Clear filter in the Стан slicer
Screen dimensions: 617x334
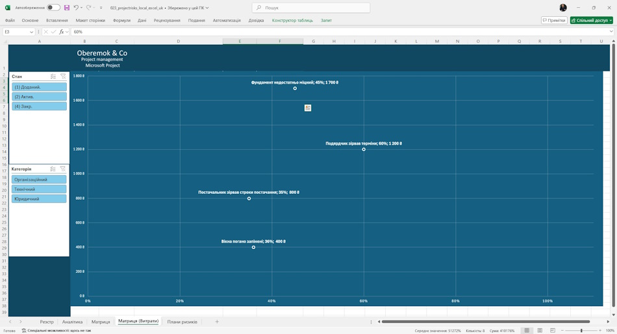[x=63, y=77]
